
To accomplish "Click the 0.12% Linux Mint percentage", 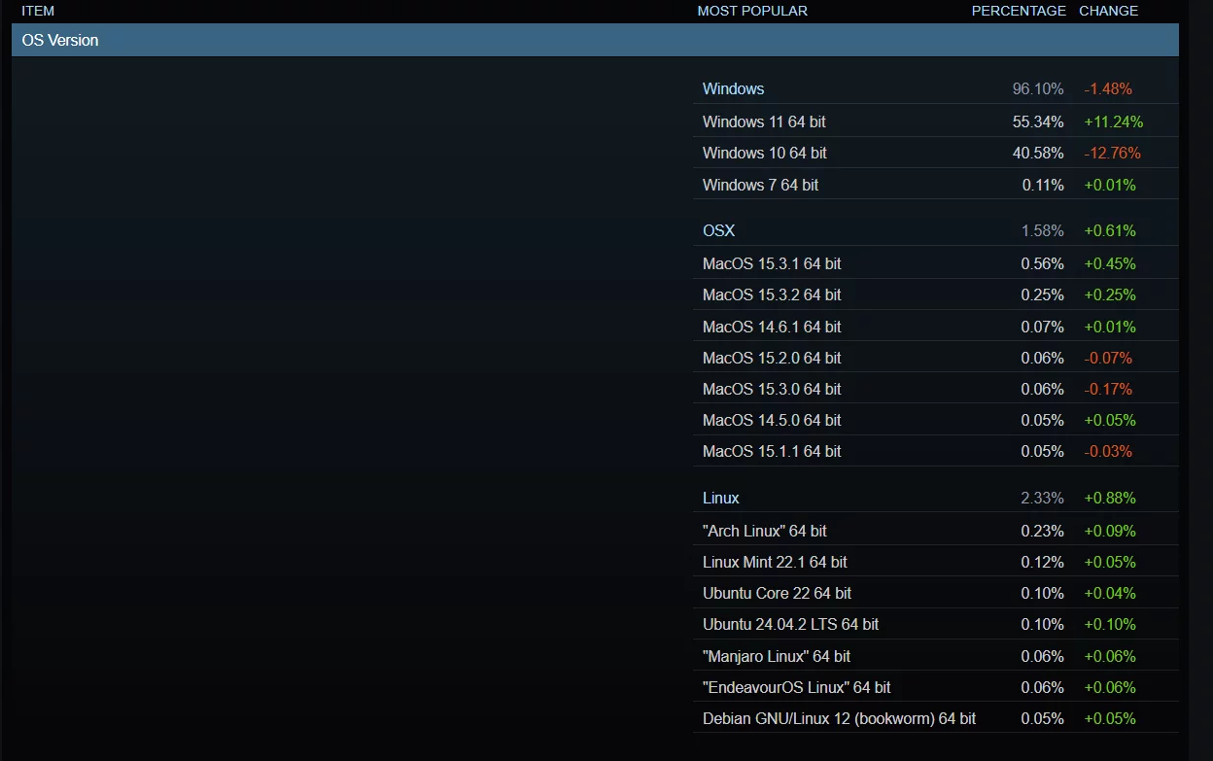I will coord(1042,562).
